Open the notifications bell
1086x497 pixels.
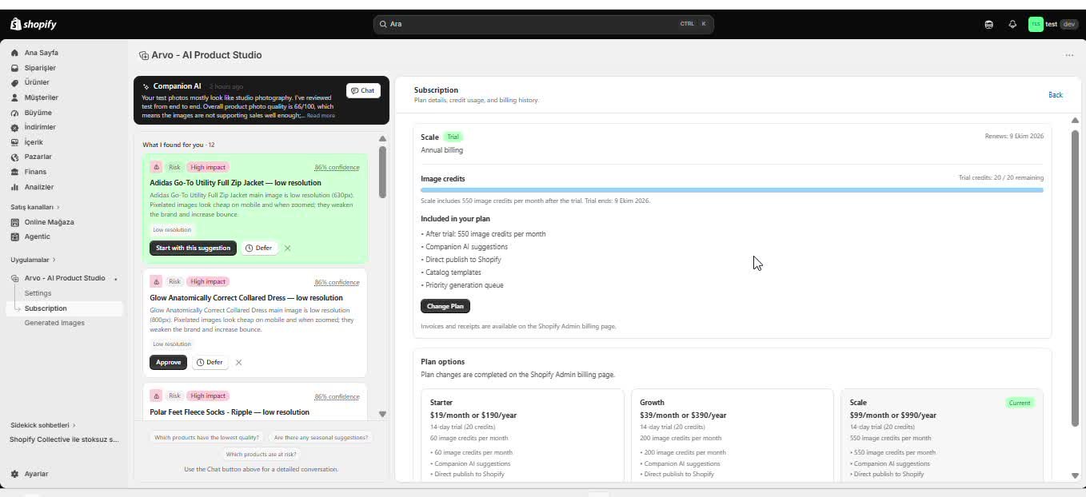[1012, 24]
